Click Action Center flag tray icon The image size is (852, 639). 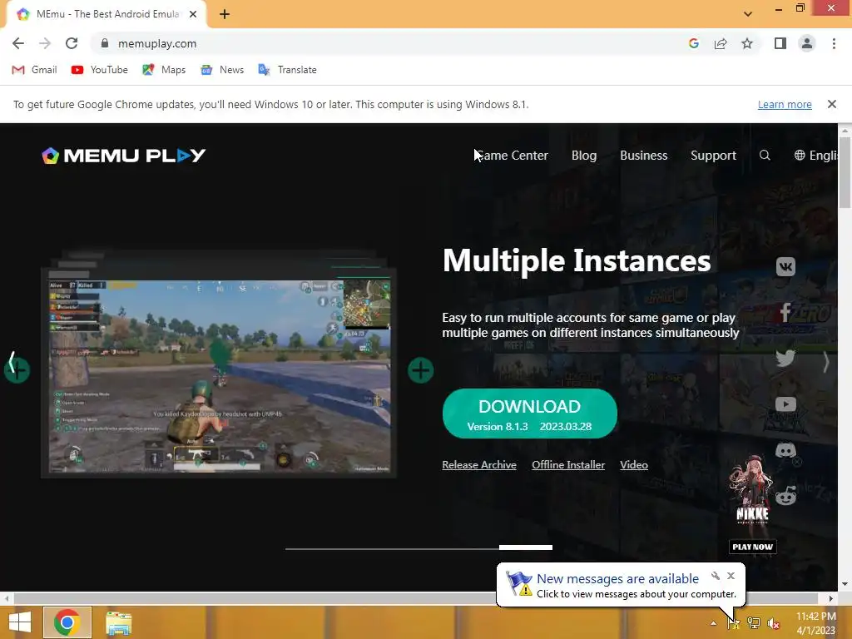click(734, 623)
